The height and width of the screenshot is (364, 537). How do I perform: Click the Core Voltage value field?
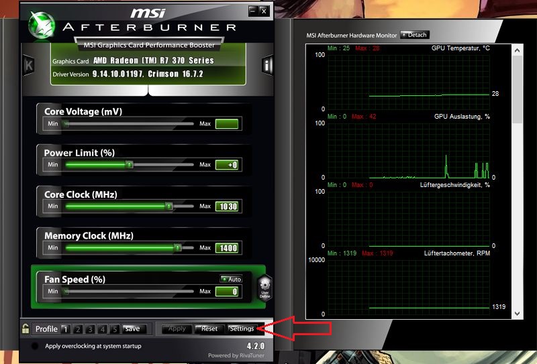click(227, 124)
